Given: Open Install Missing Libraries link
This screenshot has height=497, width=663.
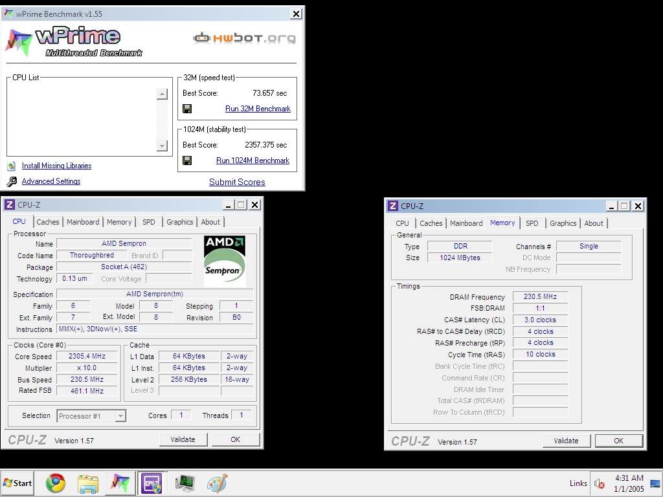Looking at the screenshot, I should click(57, 166).
